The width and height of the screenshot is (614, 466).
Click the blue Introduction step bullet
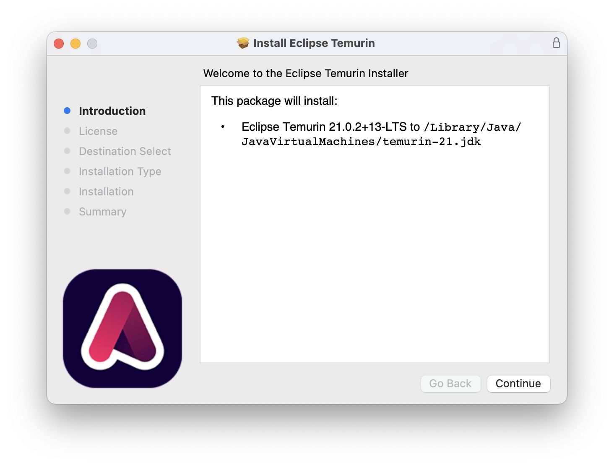(x=67, y=111)
